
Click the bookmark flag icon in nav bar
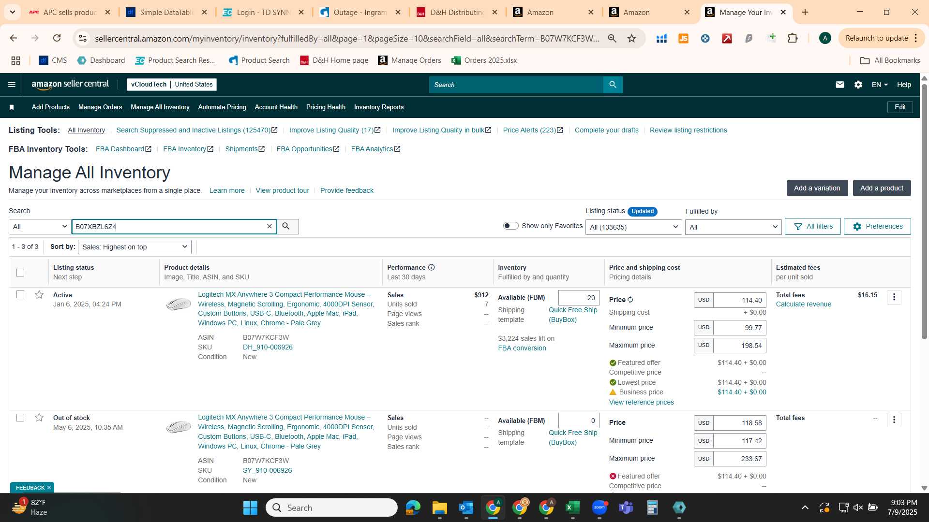coord(12,107)
